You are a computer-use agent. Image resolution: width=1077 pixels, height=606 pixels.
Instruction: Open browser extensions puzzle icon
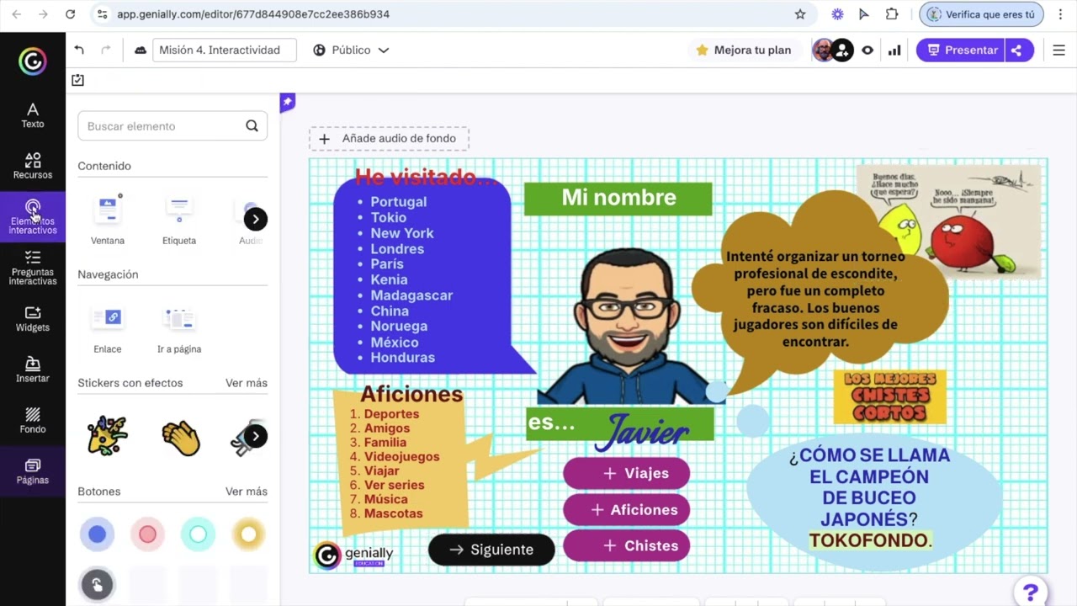(892, 14)
